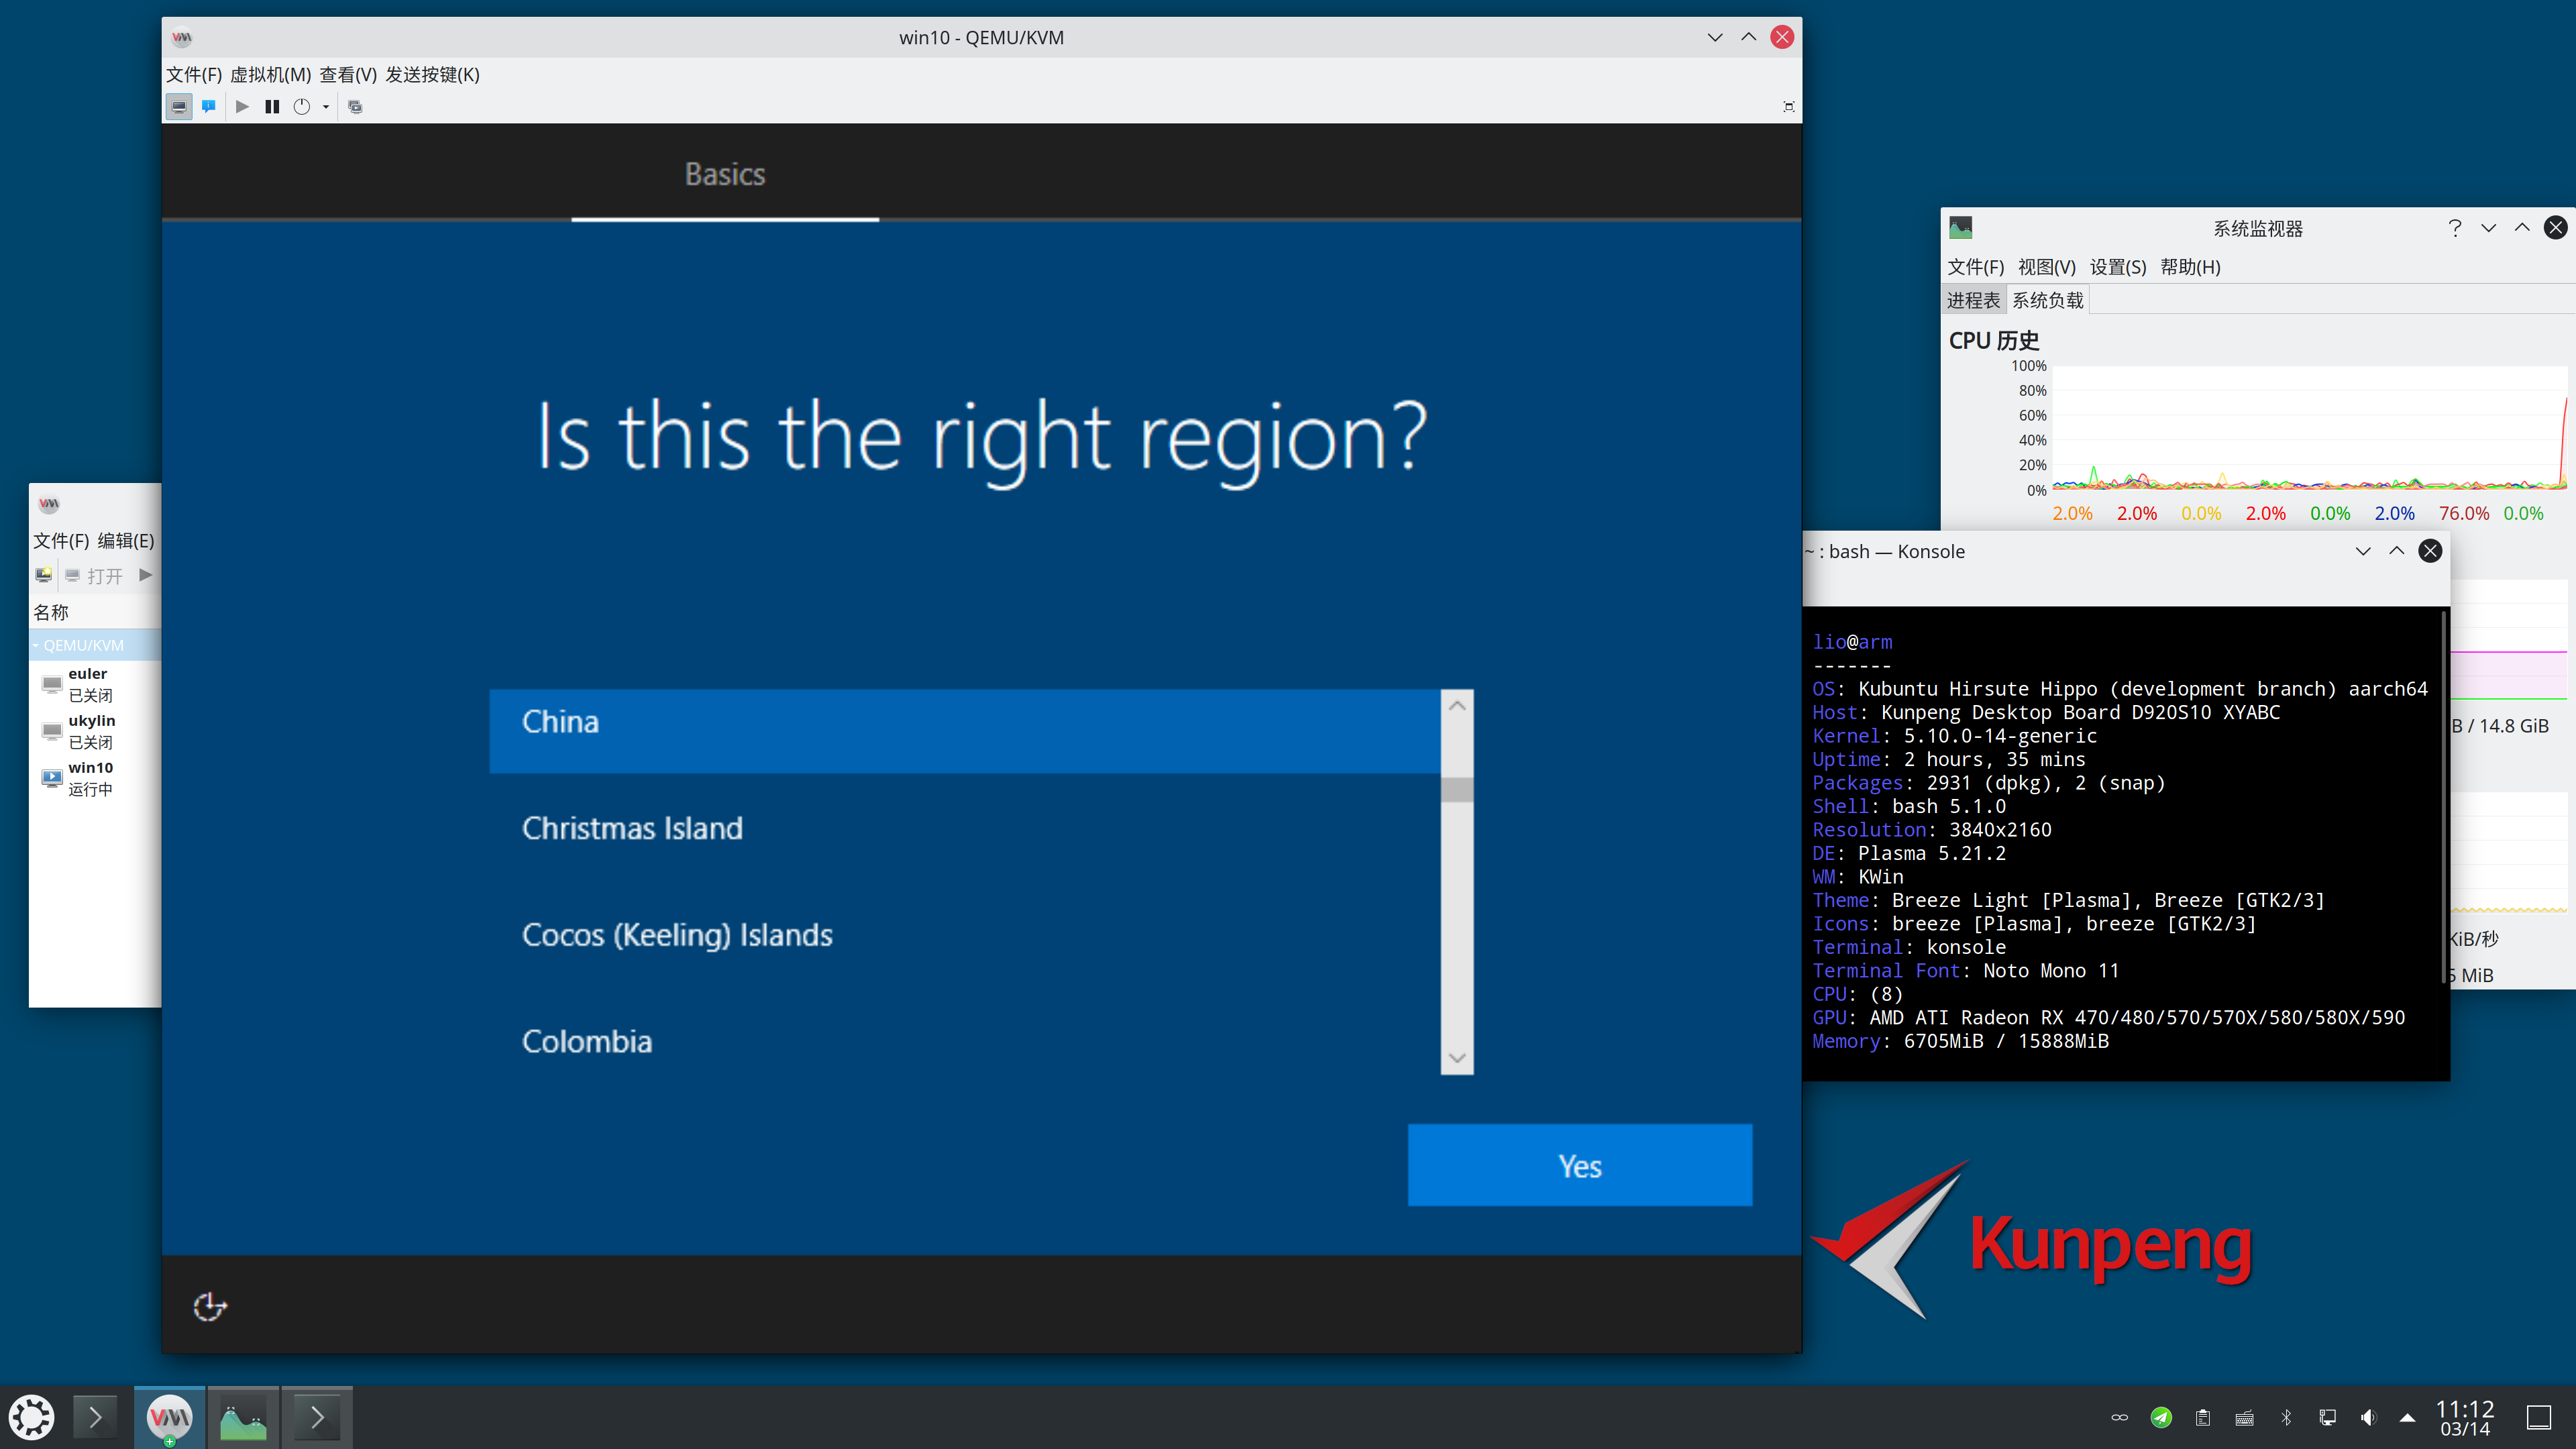Collapse the QEMU/KVM connection tree

(36, 645)
